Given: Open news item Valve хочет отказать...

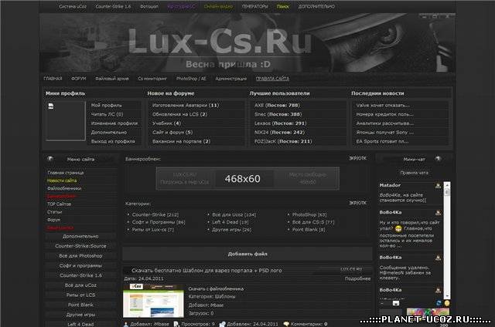Looking at the screenshot, I should click(x=383, y=106).
